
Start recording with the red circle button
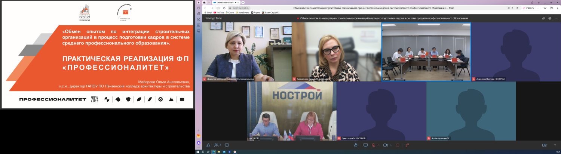tap(398, 145)
